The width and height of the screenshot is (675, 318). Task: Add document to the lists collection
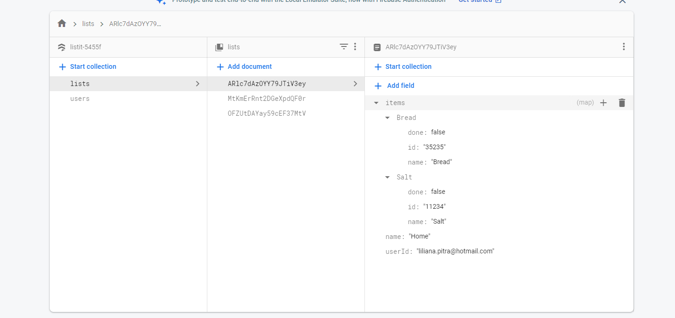coord(244,66)
